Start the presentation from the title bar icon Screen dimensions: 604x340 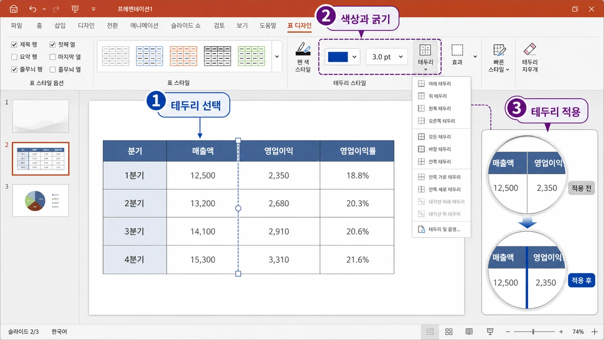(x=75, y=9)
